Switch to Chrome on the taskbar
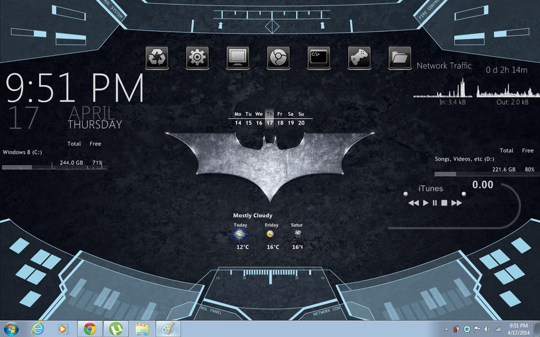The height and width of the screenshot is (337, 540). [90, 329]
